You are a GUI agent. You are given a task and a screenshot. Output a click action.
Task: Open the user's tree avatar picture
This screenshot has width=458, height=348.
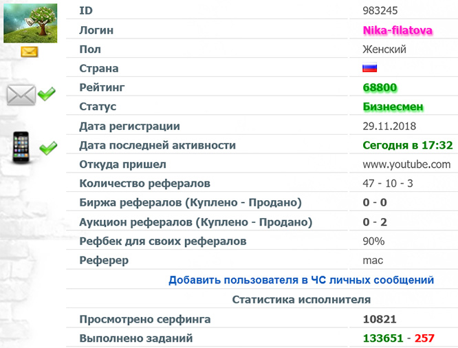click(x=30, y=23)
